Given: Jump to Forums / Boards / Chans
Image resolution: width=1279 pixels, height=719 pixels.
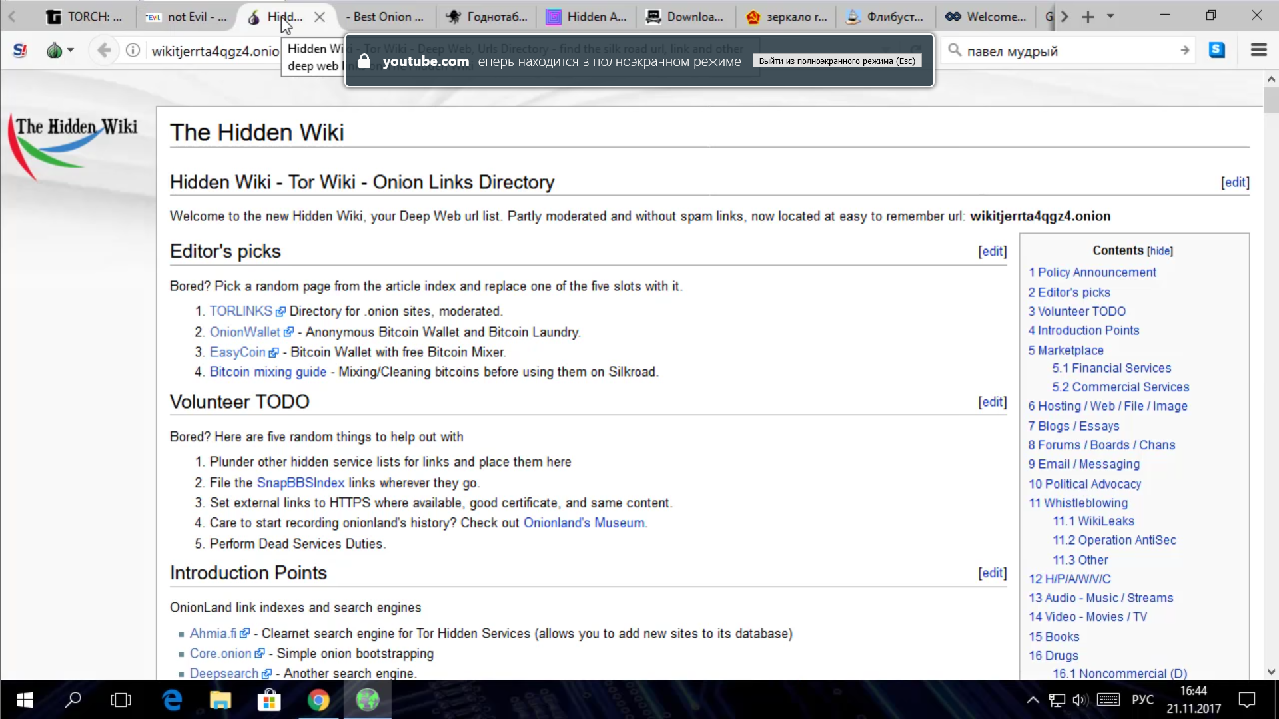Looking at the screenshot, I should click(x=1102, y=445).
